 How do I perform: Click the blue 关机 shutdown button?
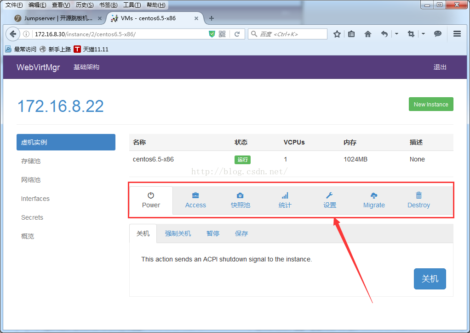430,278
